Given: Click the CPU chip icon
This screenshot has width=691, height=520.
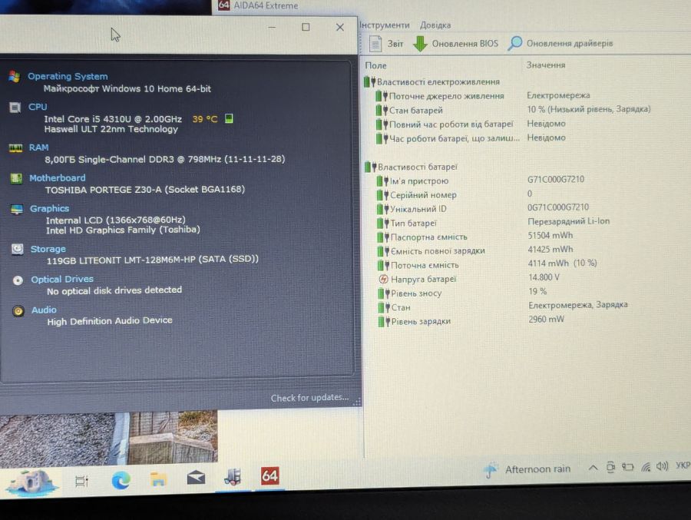Looking at the screenshot, I should (x=15, y=108).
